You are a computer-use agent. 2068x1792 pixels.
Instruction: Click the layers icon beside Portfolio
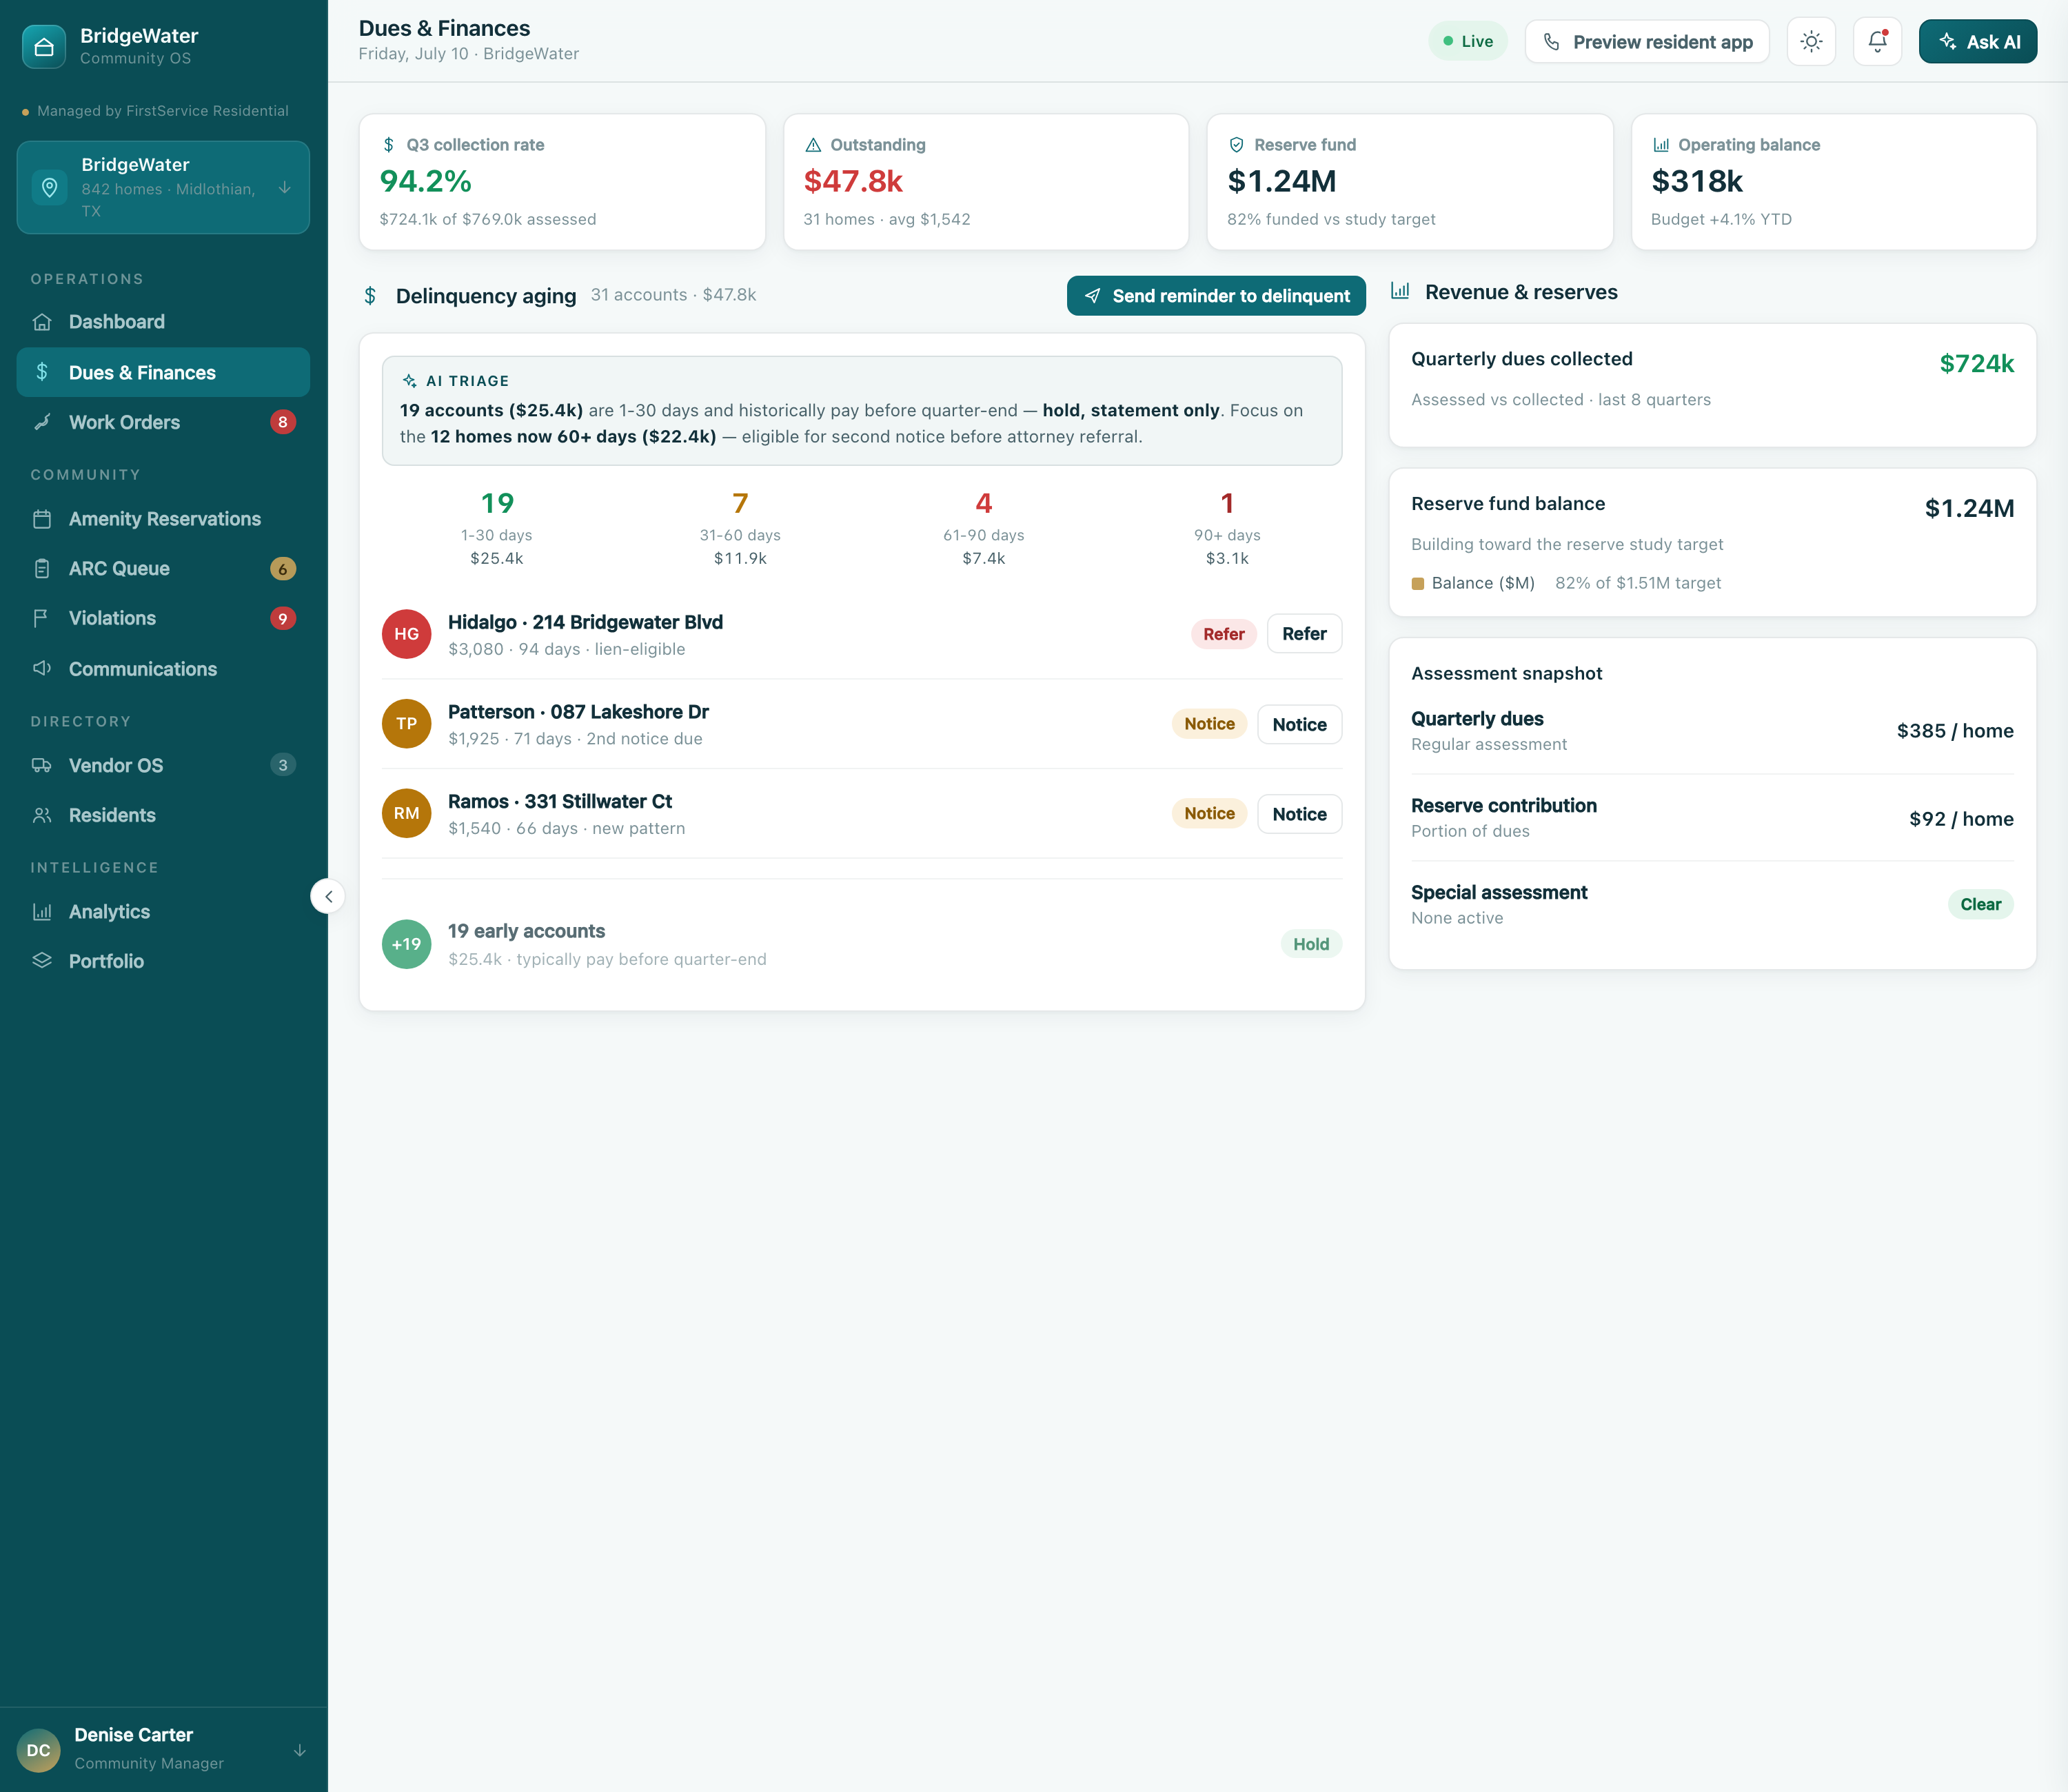click(42, 961)
